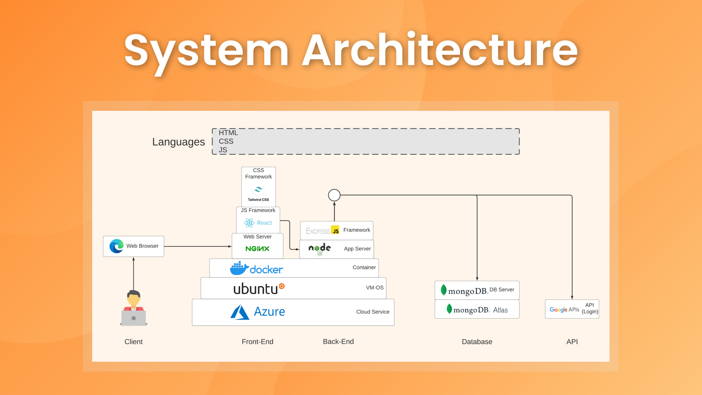Click the yellow JS badge icon
Viewport: 702px width, 395px height.
coord(335,230)
